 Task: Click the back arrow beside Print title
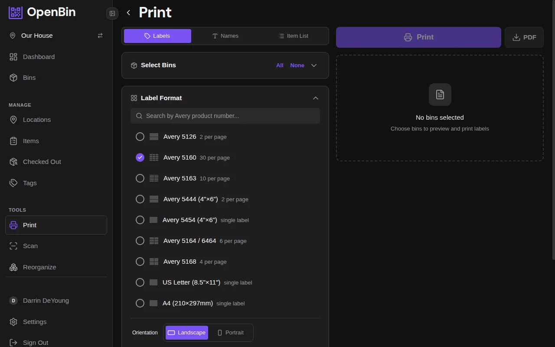[x=128, y=13]
